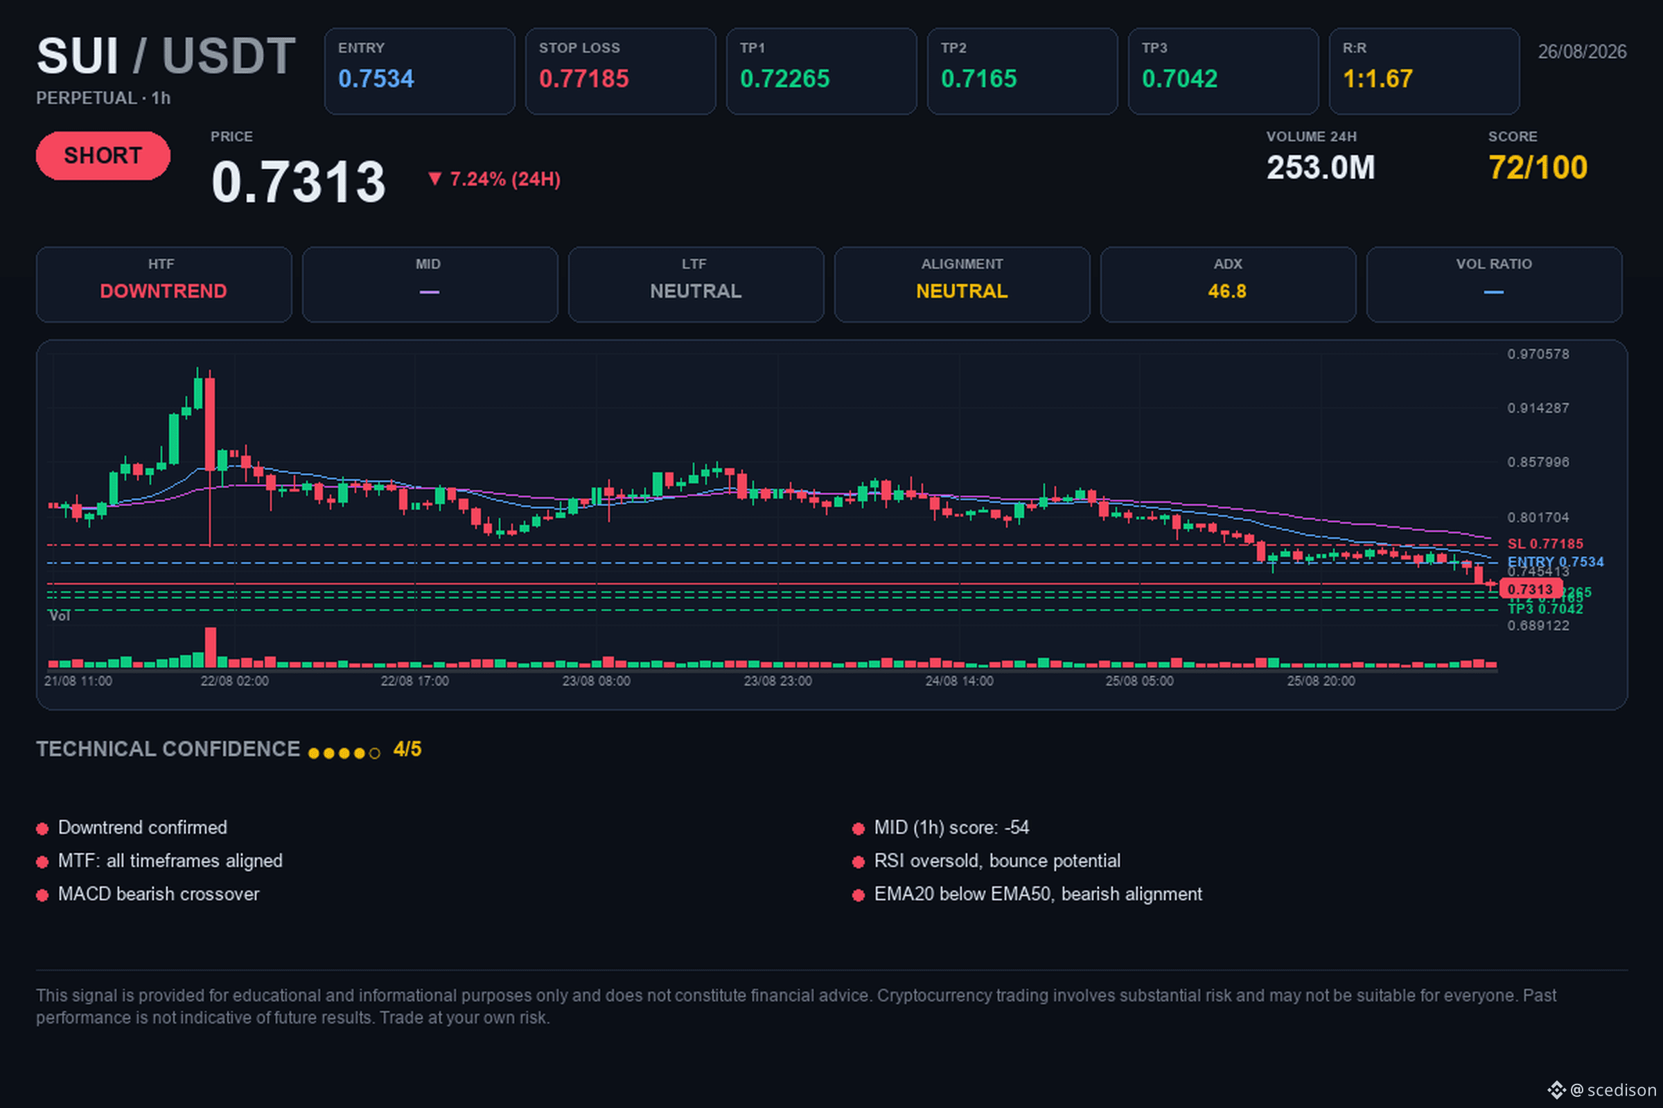Click the SUI / USDT pair title
The height and width of the screenshot is (1108, 1663).
coord(166,56)
